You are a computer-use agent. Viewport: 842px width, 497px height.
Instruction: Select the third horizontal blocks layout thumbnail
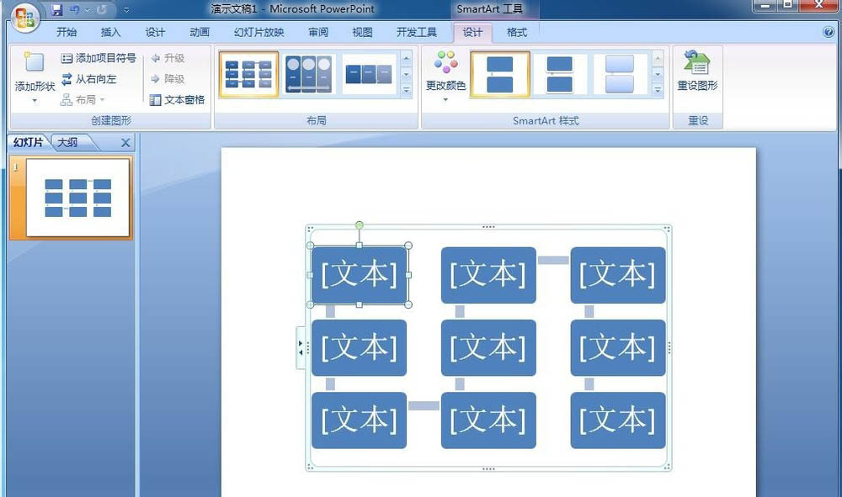(x=369, y=74)
